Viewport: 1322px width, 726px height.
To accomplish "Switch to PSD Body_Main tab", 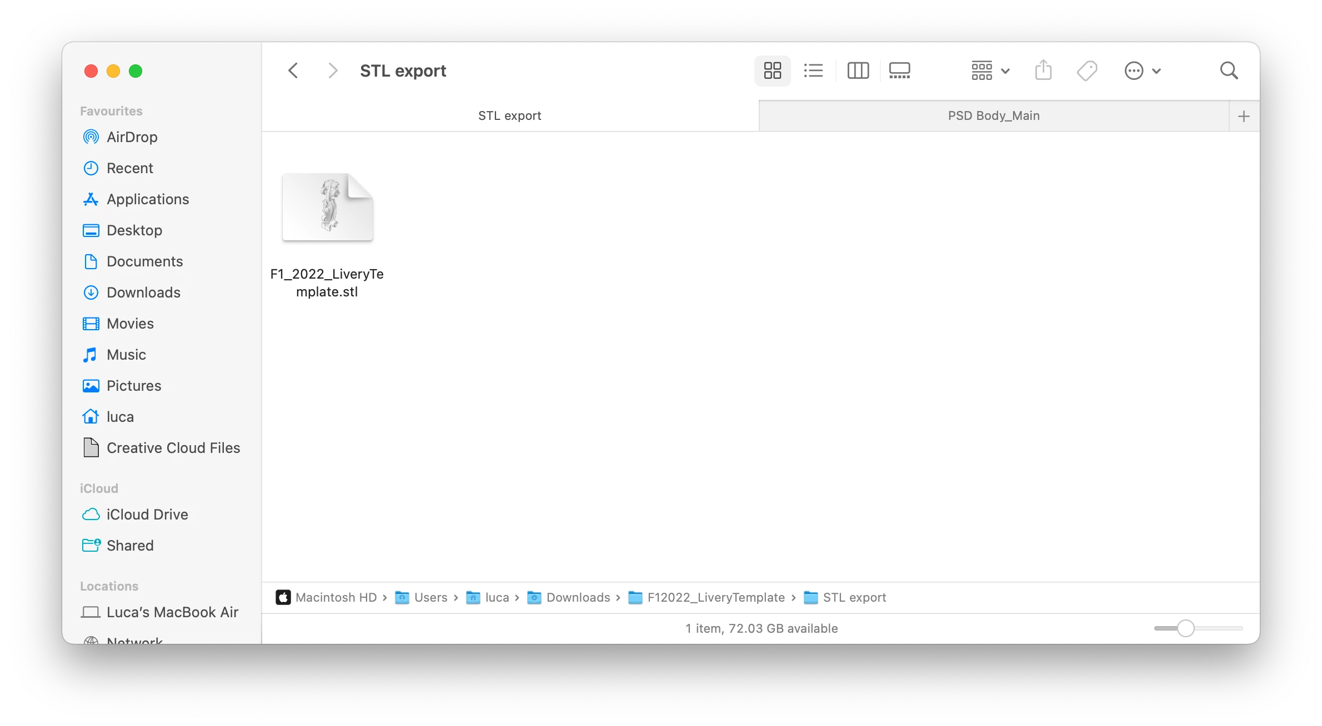I will [993, 116].
